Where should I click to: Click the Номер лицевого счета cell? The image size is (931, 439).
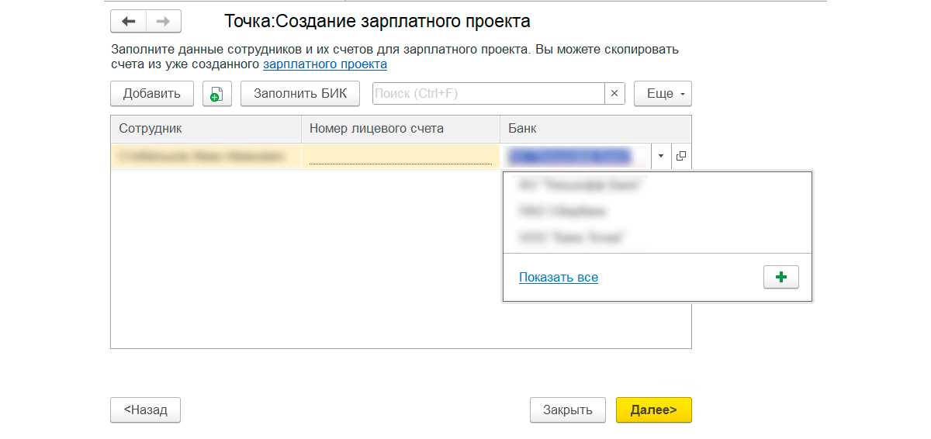(400, 156)
